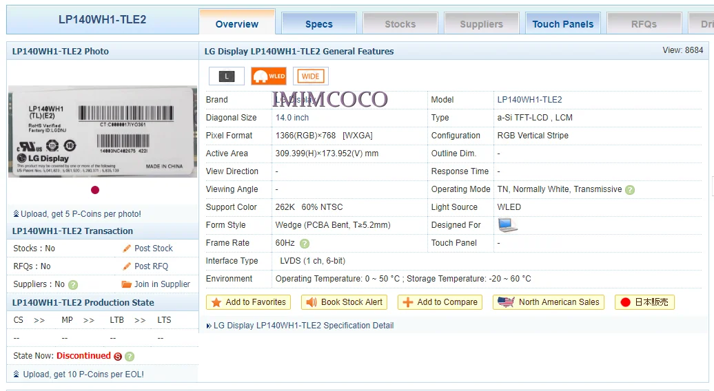Click the pencil icon beside Post RFQ
Image resolution: width=714 pixels, height=391 pixels.
(127, 266)
